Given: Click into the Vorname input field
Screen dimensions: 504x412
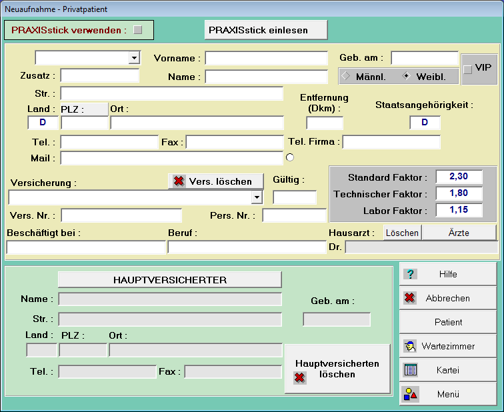Looking at the screenshot, I should coord(266,58).
